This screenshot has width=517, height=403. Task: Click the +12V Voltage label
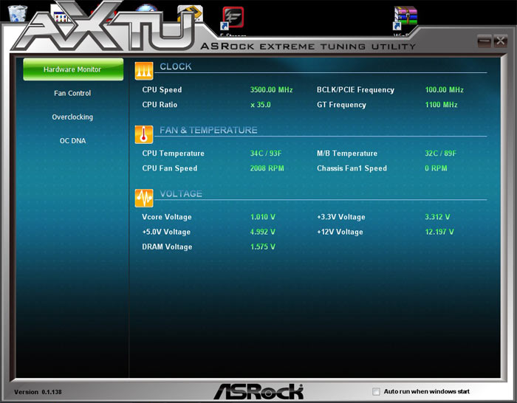(x=340, y=232)
